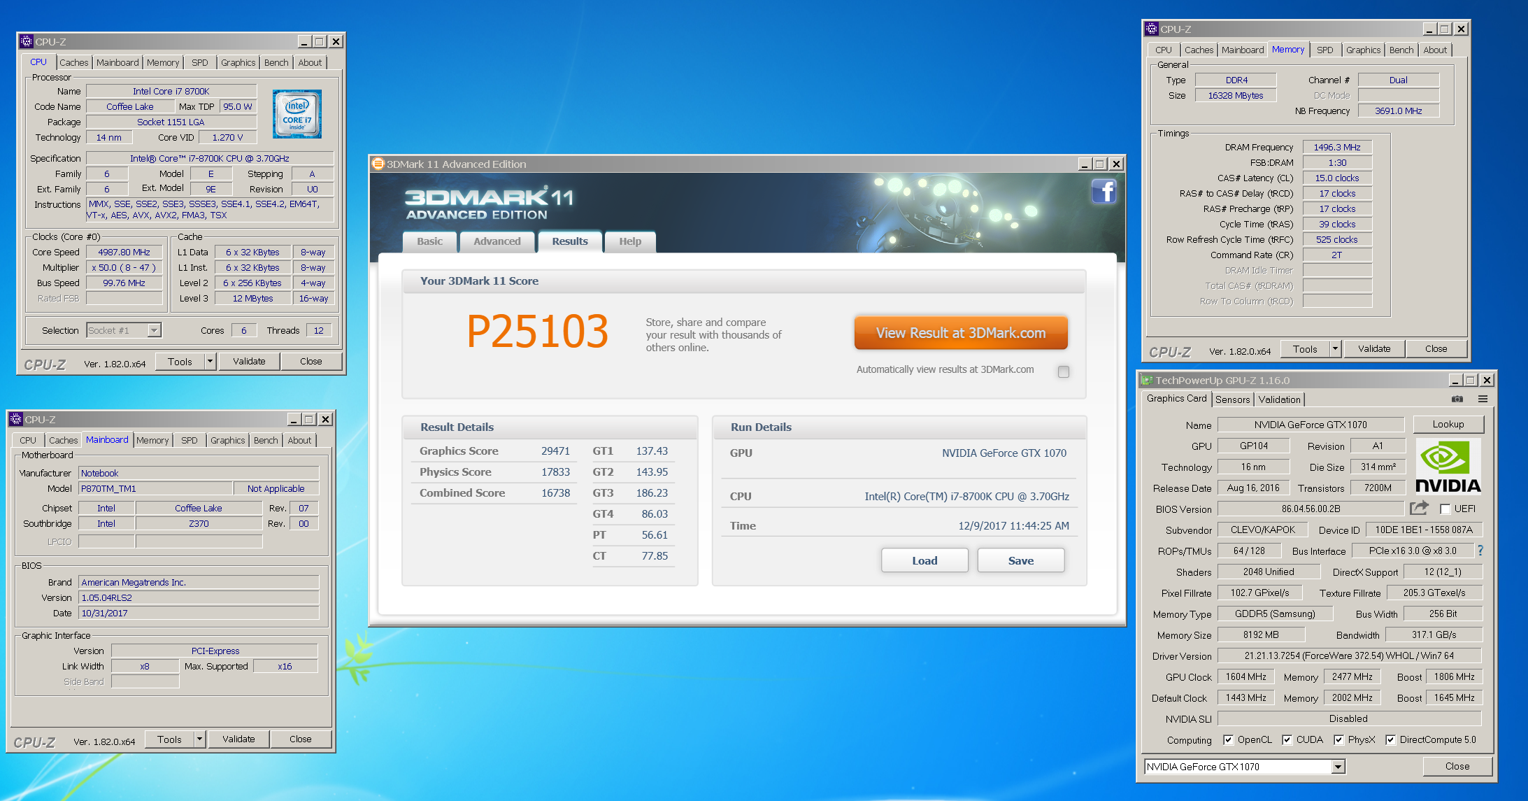Image resolution: width=1528 pixels, height=801 pixels.
Task: Click the 3DMark 11 title bar icon
Action: [x=378, y=164]
